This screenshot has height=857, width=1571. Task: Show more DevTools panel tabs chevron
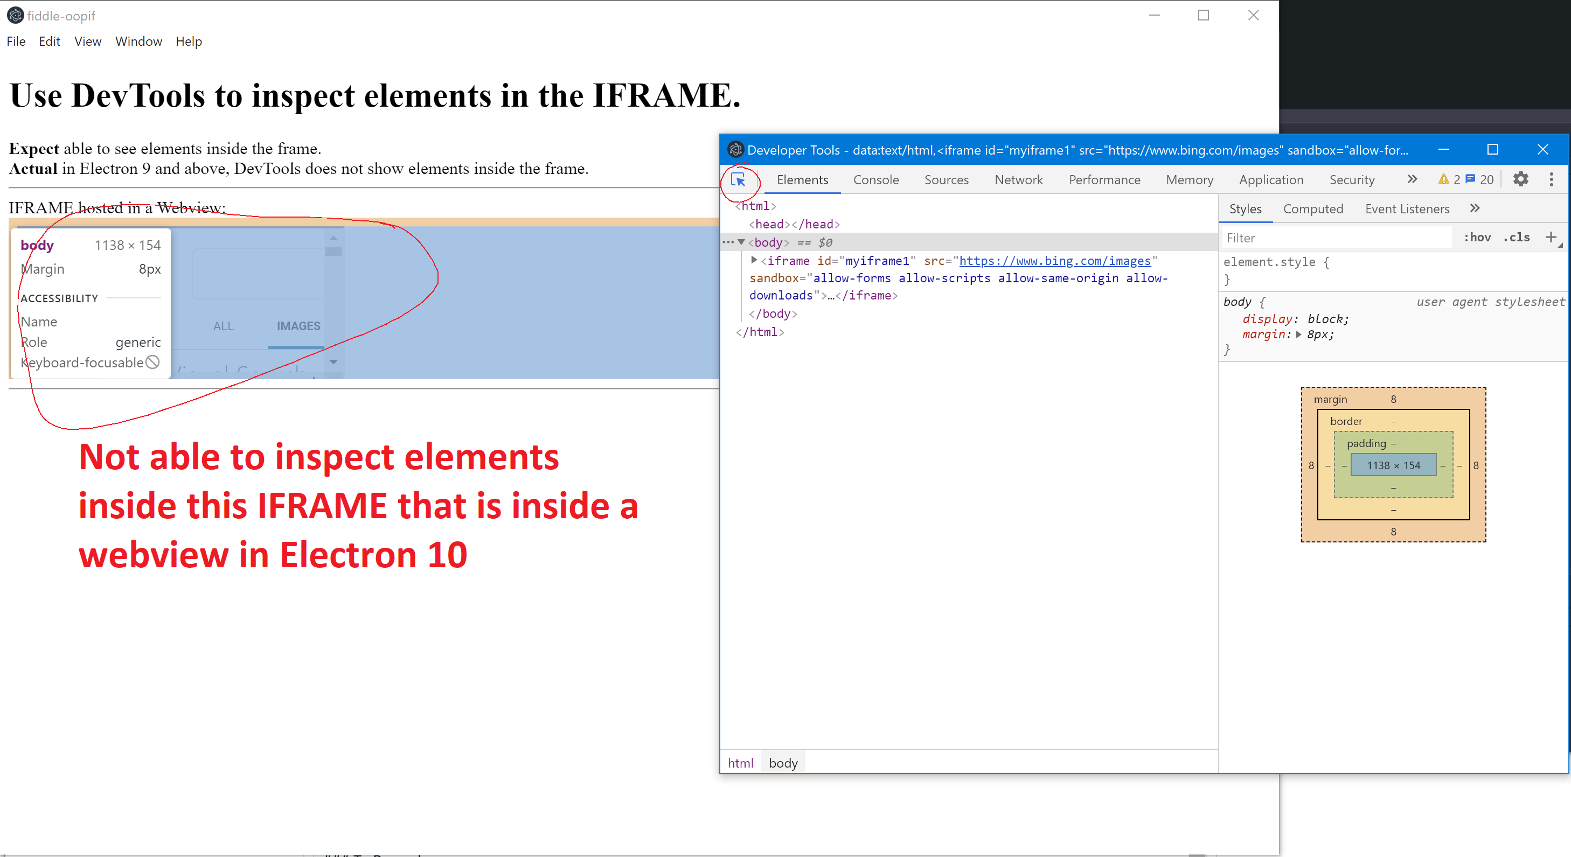(x=1412, y=179)
